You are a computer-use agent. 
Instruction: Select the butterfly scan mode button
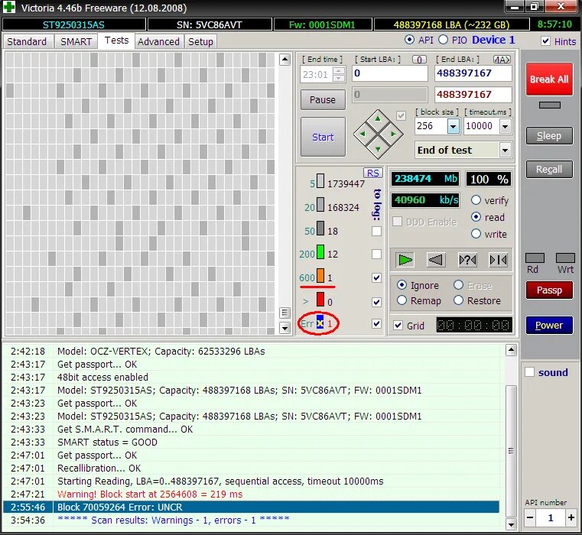498,260
